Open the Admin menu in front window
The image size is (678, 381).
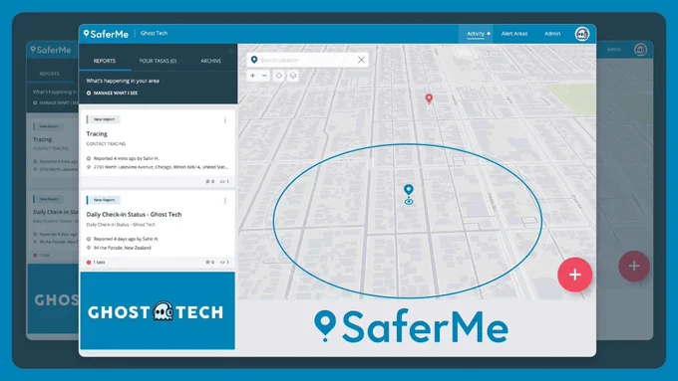(552, 34)
